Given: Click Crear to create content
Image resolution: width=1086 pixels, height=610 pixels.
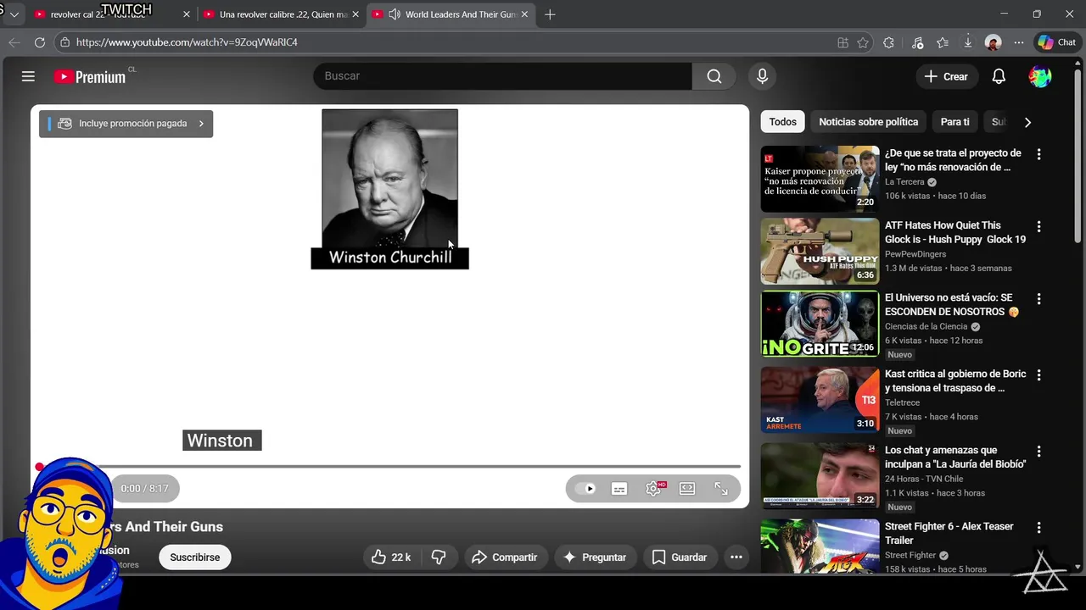Looking at the screenshot, I should (946, 76).
